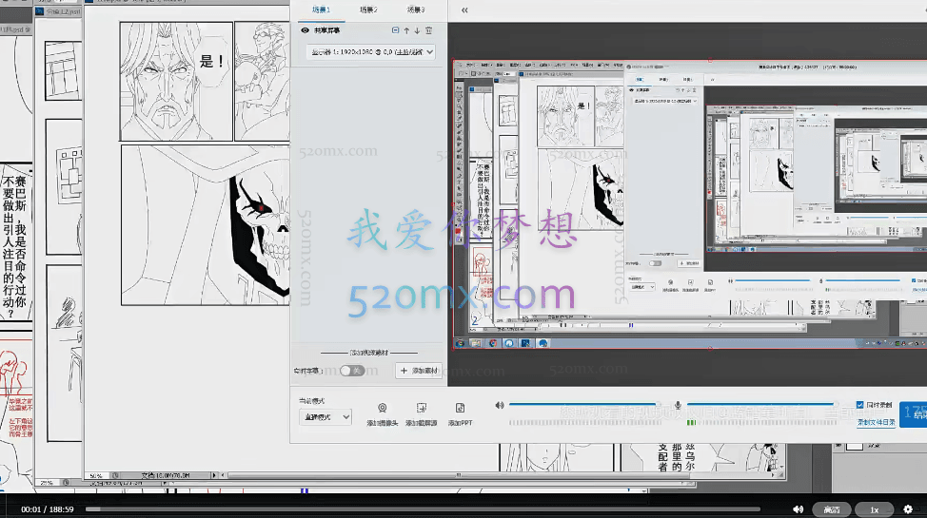Open the video player settings gear
This screenshot has height=518, width=927.
(x=908, y=509)
